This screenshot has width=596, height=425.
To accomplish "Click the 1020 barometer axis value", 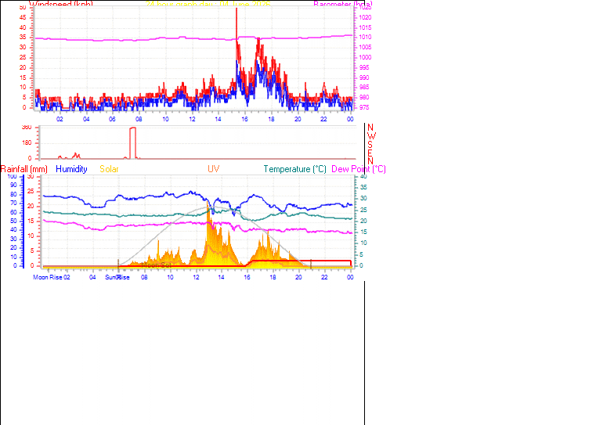I will 365,17.
